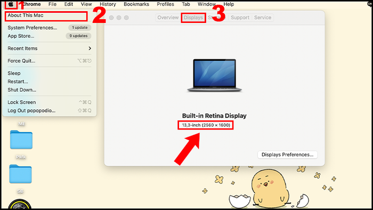Image resolution: width=373 pixels, height=210 pixels.
Task: Select the PMk desktop folder icon
Action: 21,140
